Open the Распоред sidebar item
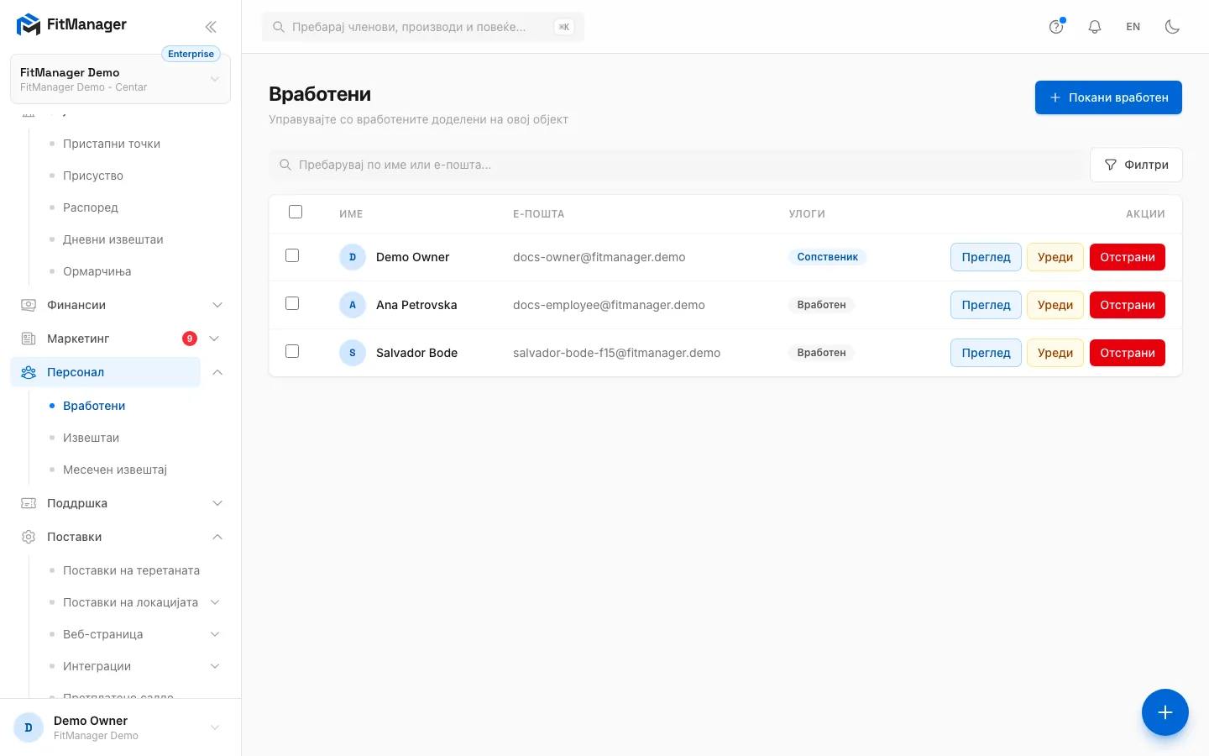Screen dimensions: 1209x756 pos(91,207)
